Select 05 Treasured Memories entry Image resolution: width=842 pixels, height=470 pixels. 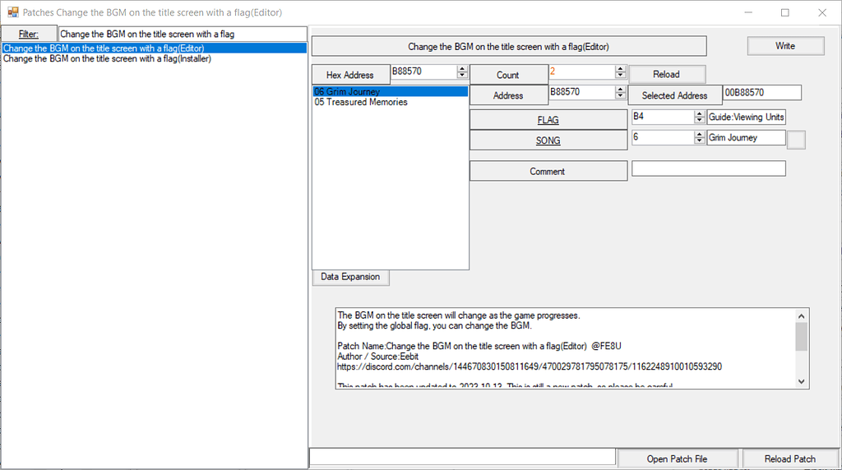click(361, 103)
